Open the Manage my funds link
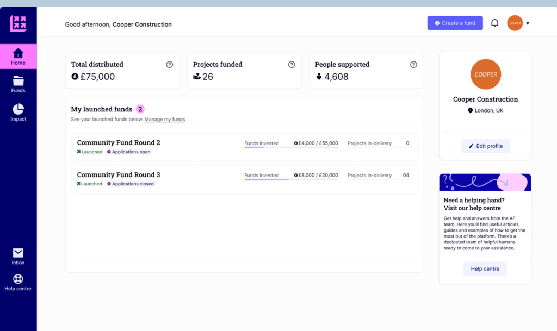The image size is (557, 331). tap(165, 119)
